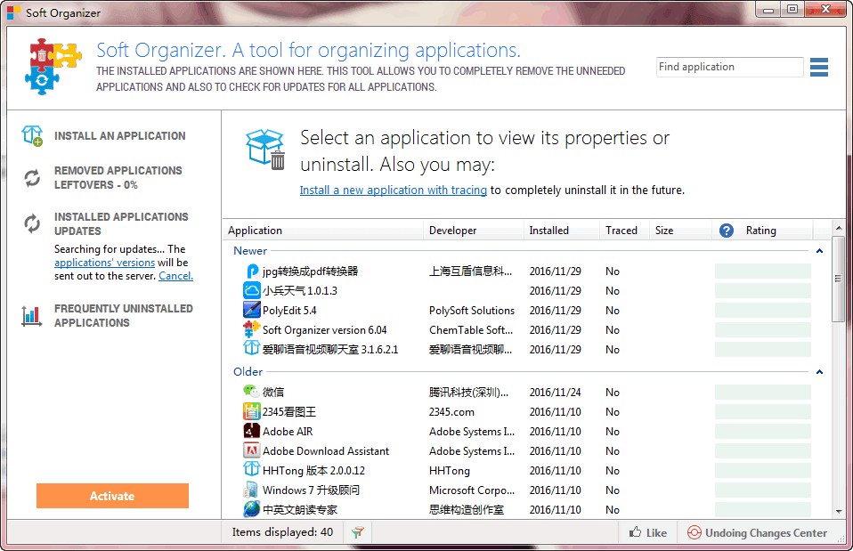Click the vertical scrollbar thumb
The width and height of the screenshot is (853, 551).
point(839,279)
